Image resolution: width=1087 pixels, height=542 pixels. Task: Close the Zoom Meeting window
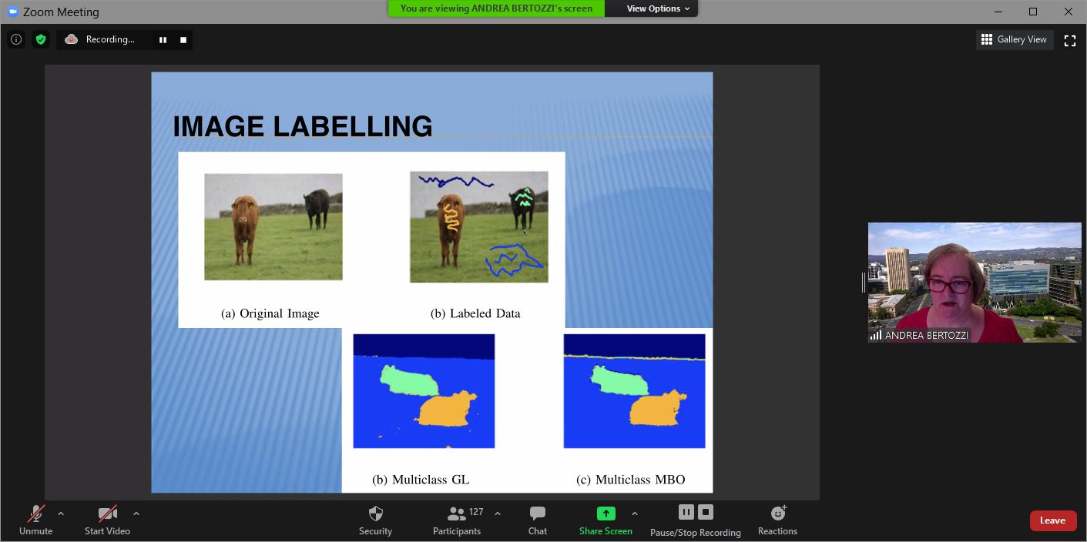tap(1069, 12)
